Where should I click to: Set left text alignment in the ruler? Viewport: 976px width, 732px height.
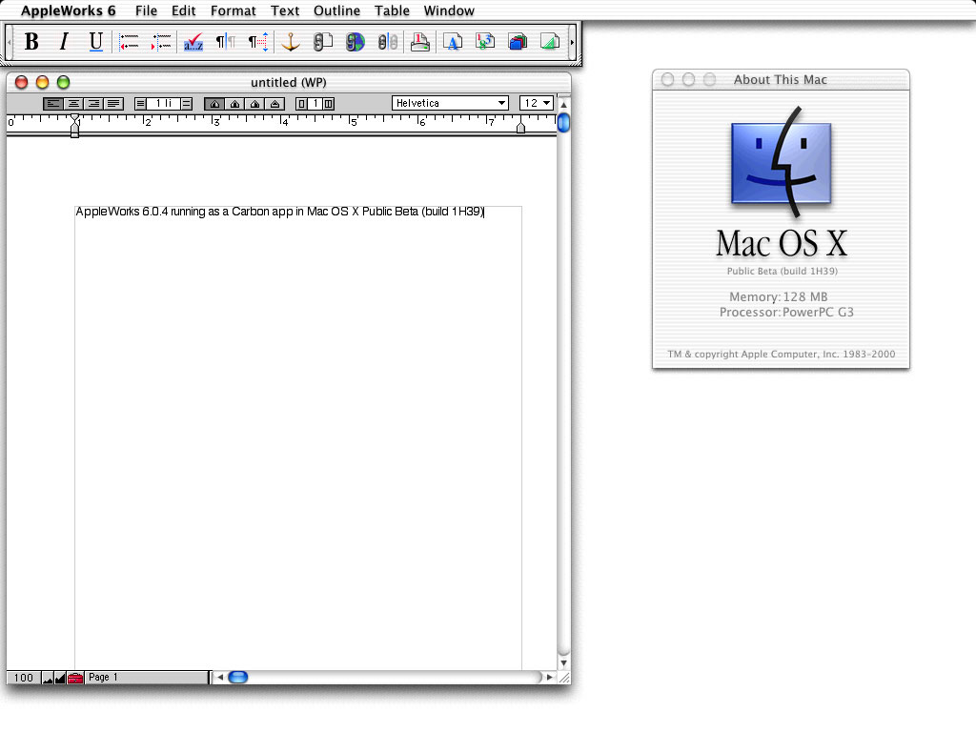(53, 104)
